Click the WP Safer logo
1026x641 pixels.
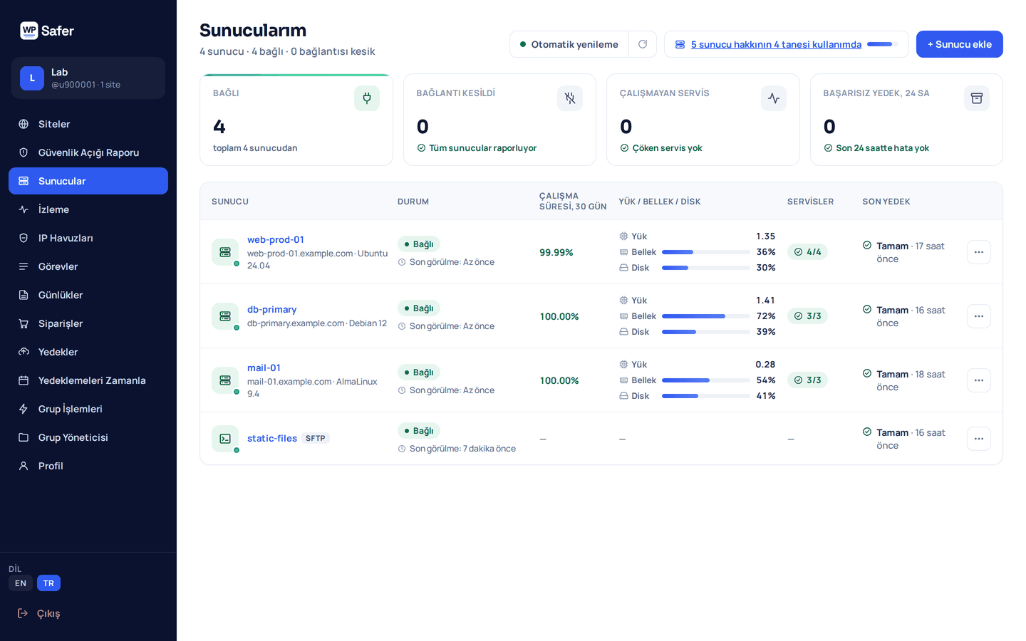click(47, 31)
